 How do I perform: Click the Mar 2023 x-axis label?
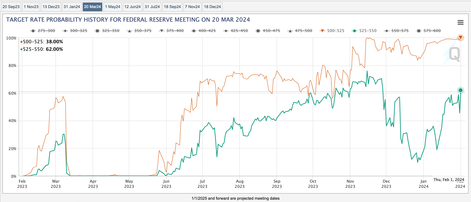(x=56, y=184)
